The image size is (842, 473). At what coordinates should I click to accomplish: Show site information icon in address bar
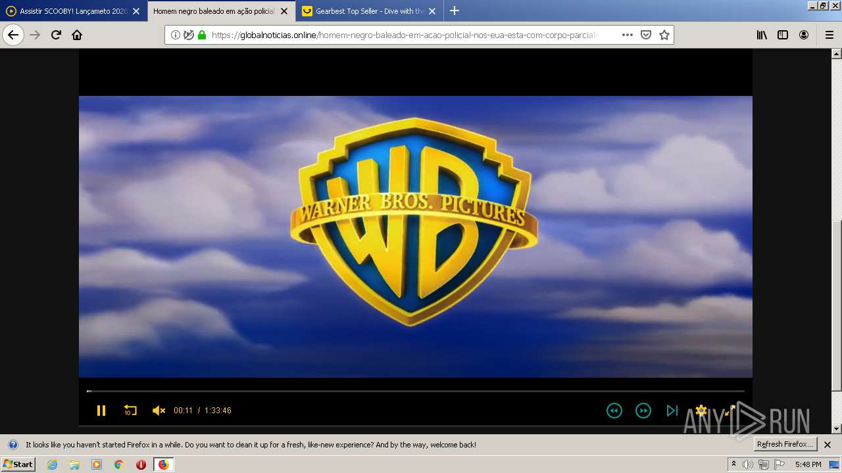click(176, 35)
